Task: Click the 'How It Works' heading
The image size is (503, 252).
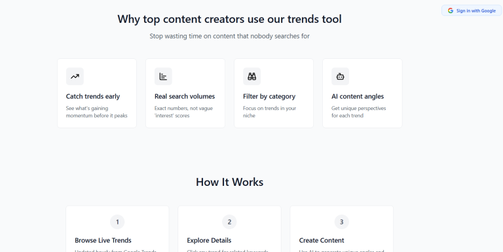Action: click(230, 182)
